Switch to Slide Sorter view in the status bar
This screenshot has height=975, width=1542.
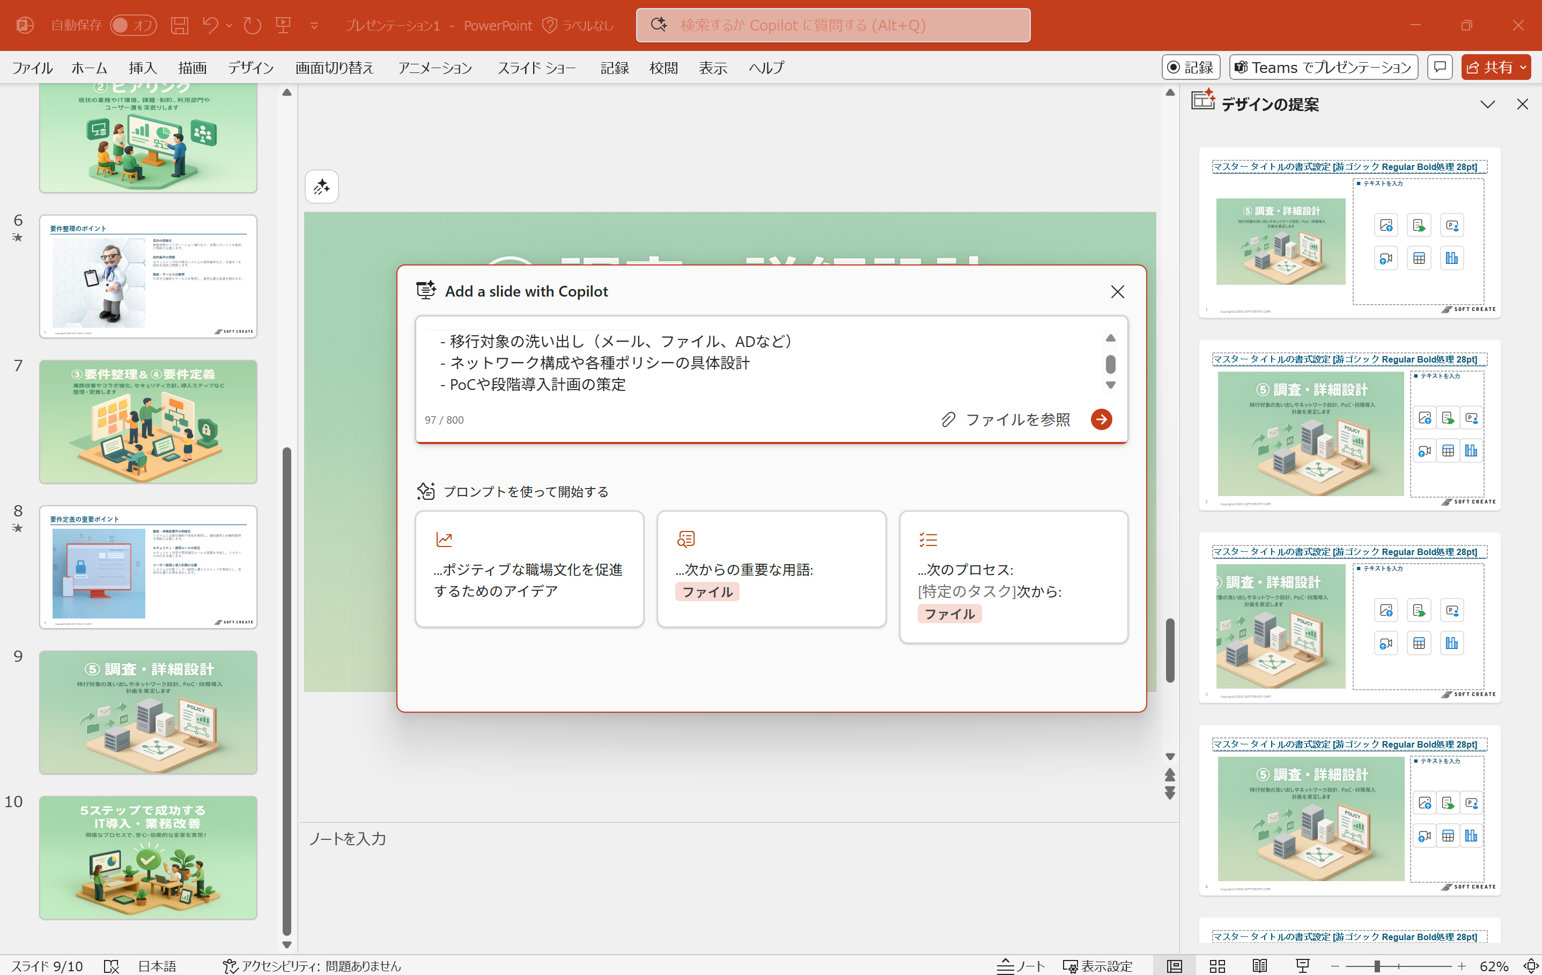click(1216, 965)
